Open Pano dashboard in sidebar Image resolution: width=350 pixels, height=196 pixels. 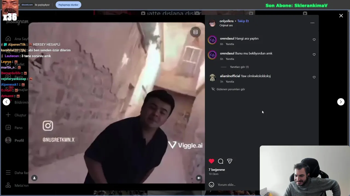14,127
